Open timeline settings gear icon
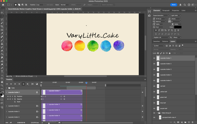 click(x=28, y=84)
